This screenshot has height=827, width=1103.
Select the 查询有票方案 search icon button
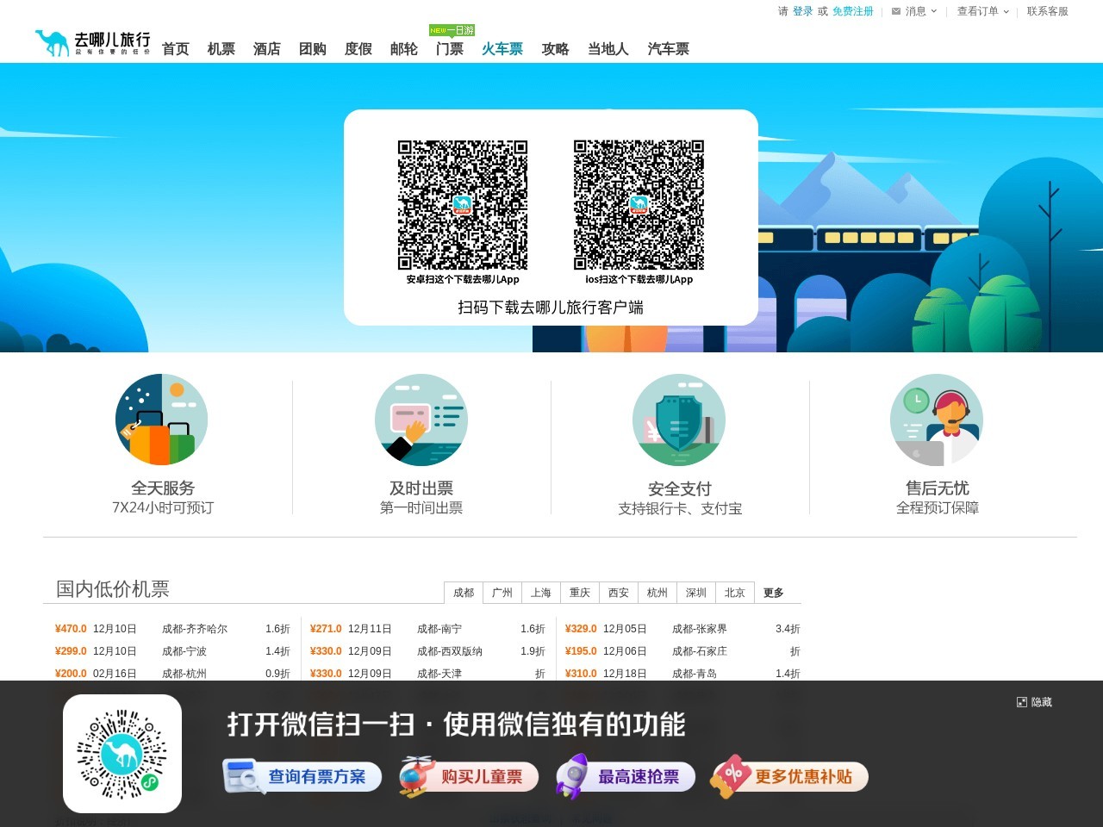point(243,776)
